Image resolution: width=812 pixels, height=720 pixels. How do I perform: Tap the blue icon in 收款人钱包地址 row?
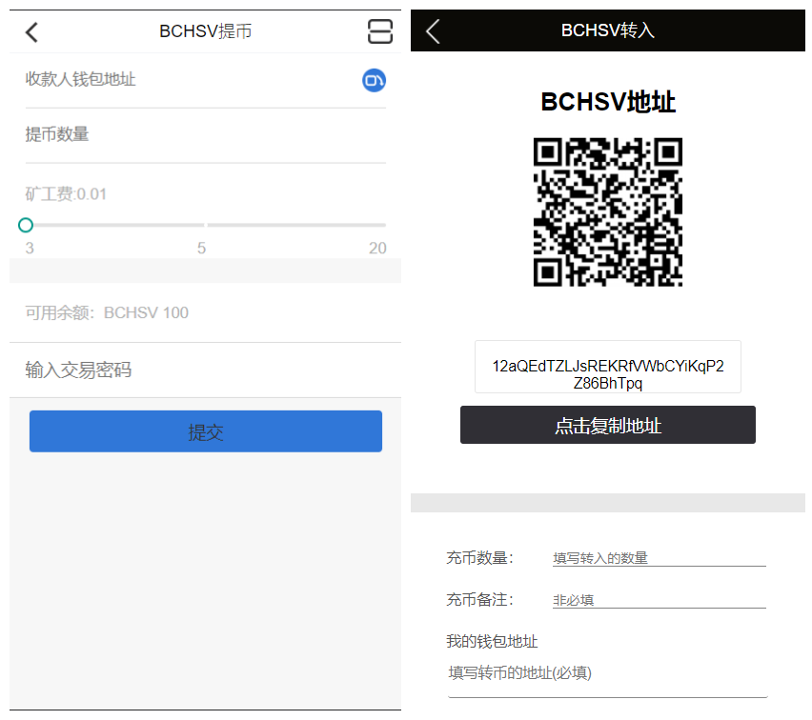(x=374, y=81)
